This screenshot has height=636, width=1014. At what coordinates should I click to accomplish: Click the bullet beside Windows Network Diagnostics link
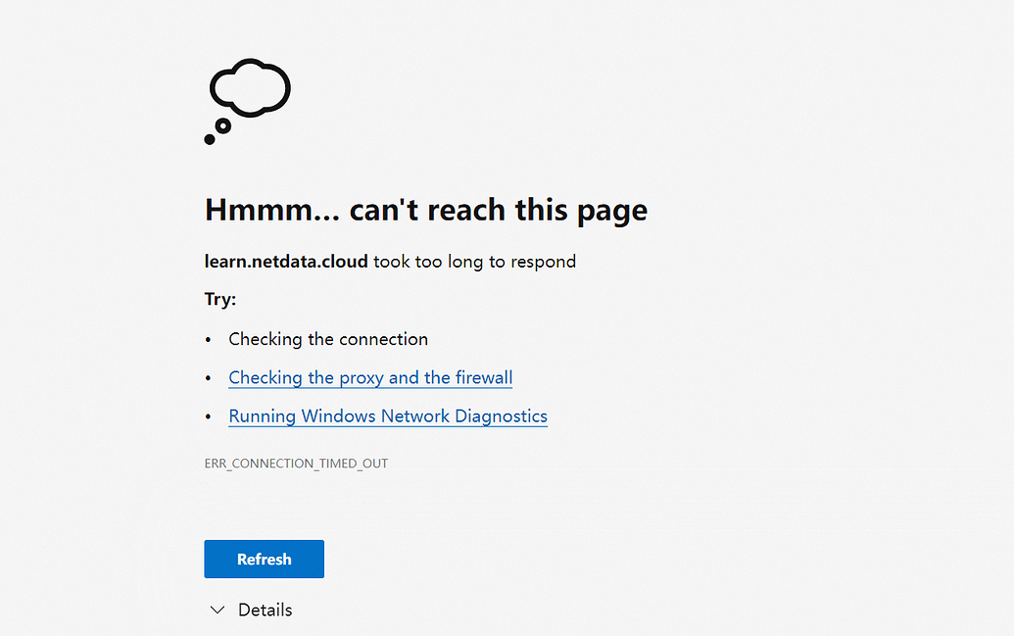click(x=209, y=416)
